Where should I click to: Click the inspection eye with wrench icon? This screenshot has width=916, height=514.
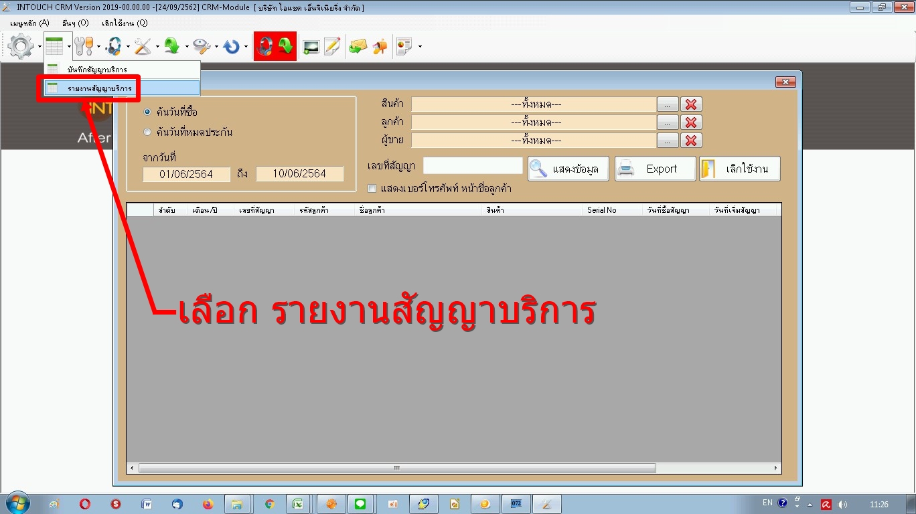tap(202, 46)
